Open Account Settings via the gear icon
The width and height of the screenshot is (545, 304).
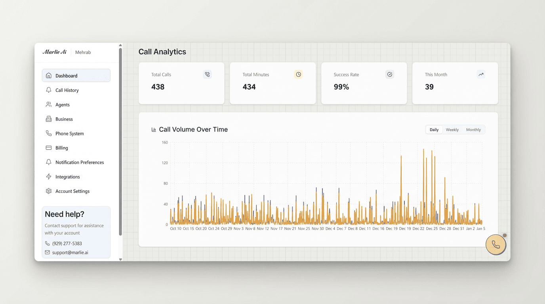click(x=48, y=191)
